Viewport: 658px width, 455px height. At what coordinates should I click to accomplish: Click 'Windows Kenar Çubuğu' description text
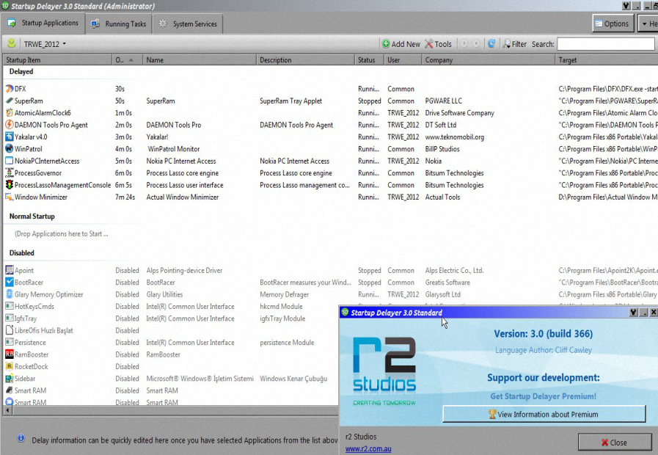293,378
